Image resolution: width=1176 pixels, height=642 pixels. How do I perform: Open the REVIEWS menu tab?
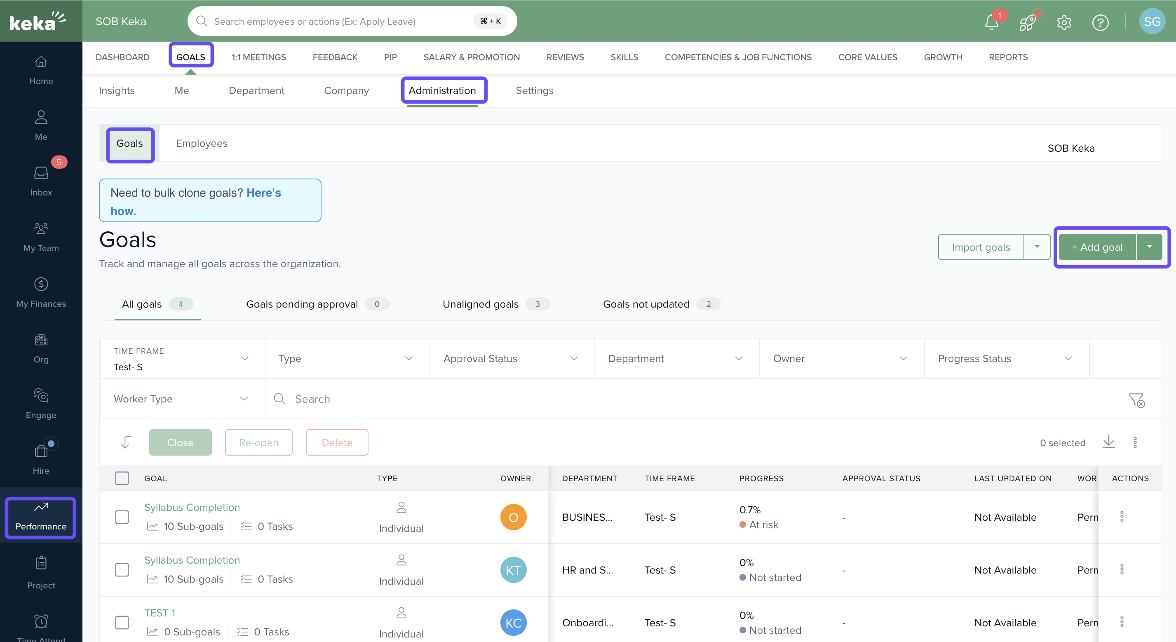point(565,57)
